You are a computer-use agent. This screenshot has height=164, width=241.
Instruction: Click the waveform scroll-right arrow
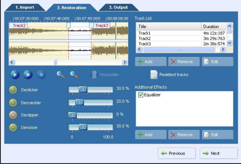click(125, 62)
